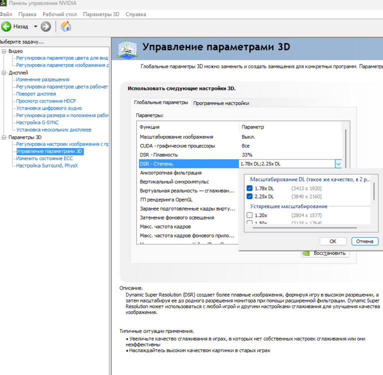Open Установка цифрового аудио link

click(49, 108)
